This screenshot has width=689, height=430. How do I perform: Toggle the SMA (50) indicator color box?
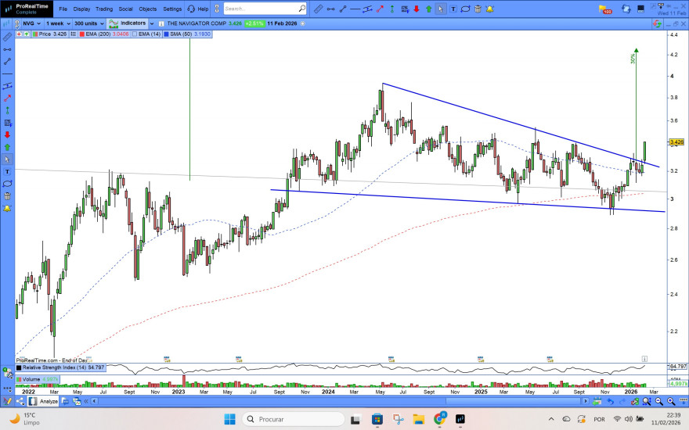point(166,34)
